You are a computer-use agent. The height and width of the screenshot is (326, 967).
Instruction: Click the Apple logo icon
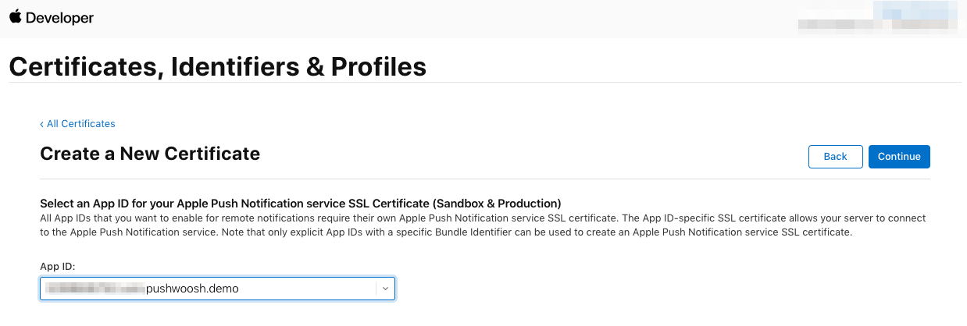(16, 17)
